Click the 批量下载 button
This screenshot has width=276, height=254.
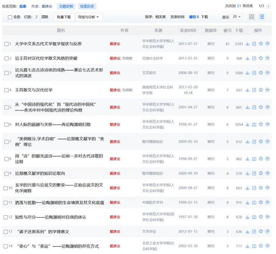(64, 17)
